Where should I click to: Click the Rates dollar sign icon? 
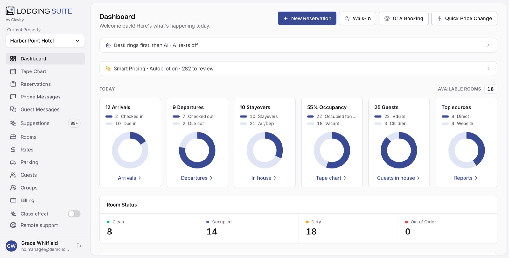coord(13,150)
